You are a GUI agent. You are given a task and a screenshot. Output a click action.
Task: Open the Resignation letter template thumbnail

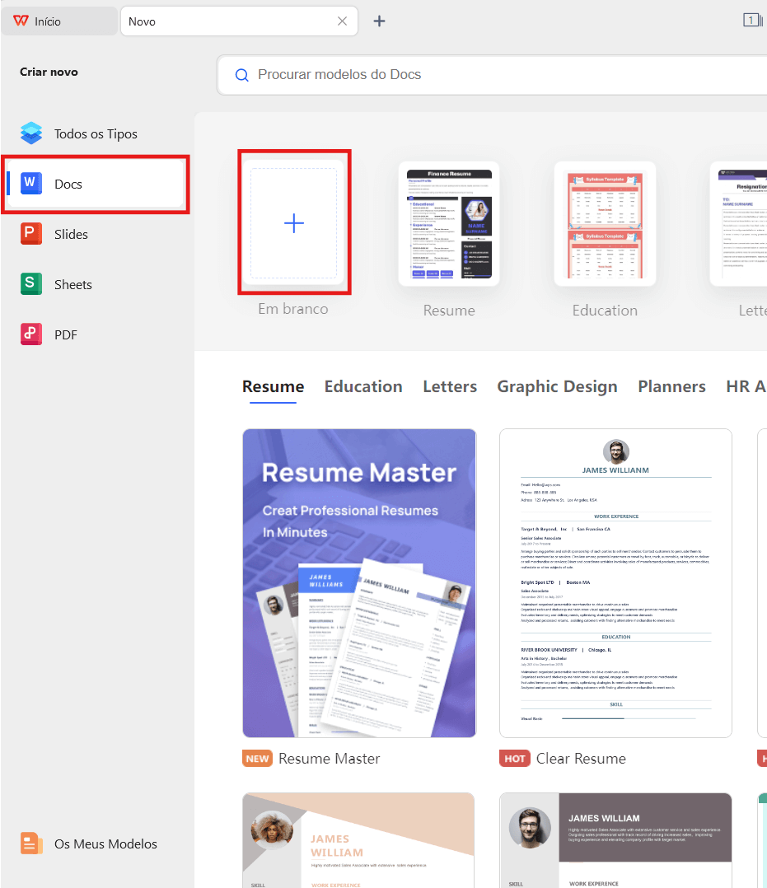(x=739, y=223)
